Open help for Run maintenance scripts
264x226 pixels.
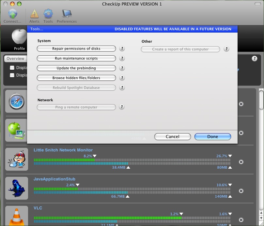pyautogui.click(x=122, y=58)
